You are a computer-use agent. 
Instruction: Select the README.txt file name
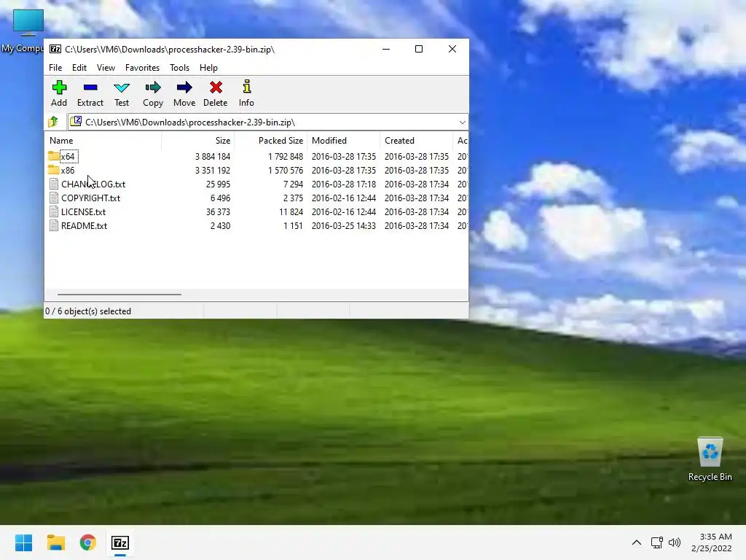tap(85, 225)
